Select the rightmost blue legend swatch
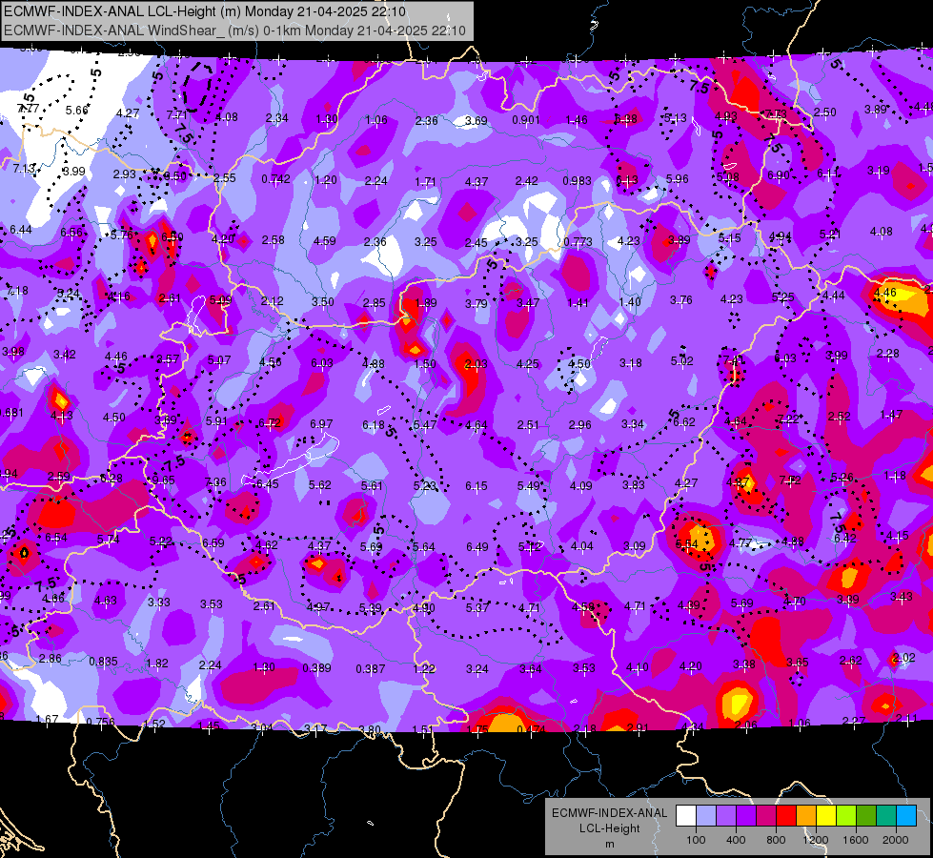 pyautogui.click(x=906, y=816)
